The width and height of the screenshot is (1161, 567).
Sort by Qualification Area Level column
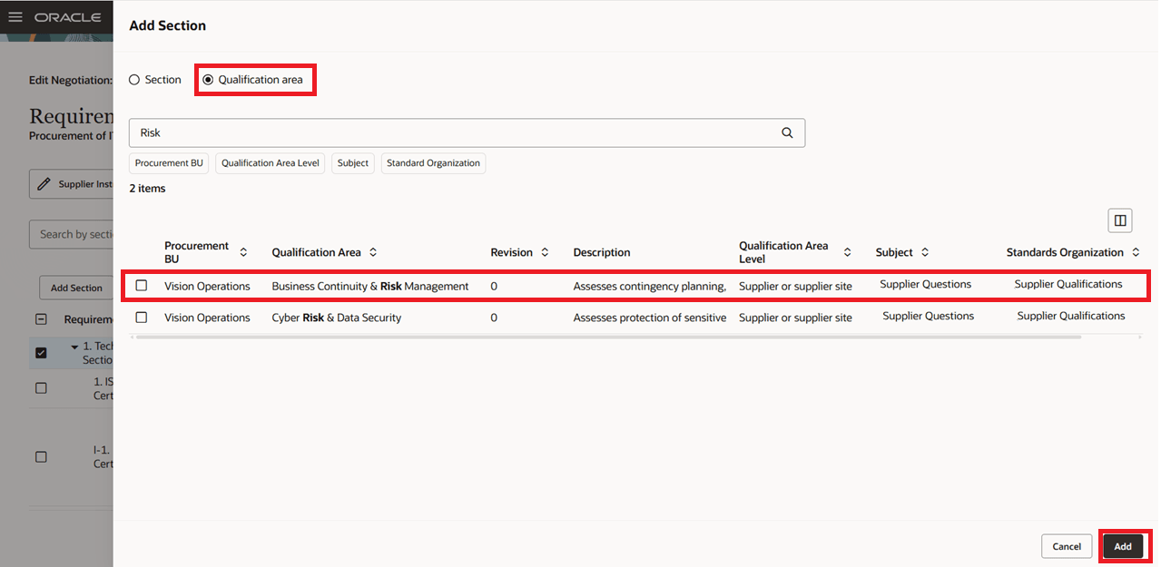tap(847, 252)
